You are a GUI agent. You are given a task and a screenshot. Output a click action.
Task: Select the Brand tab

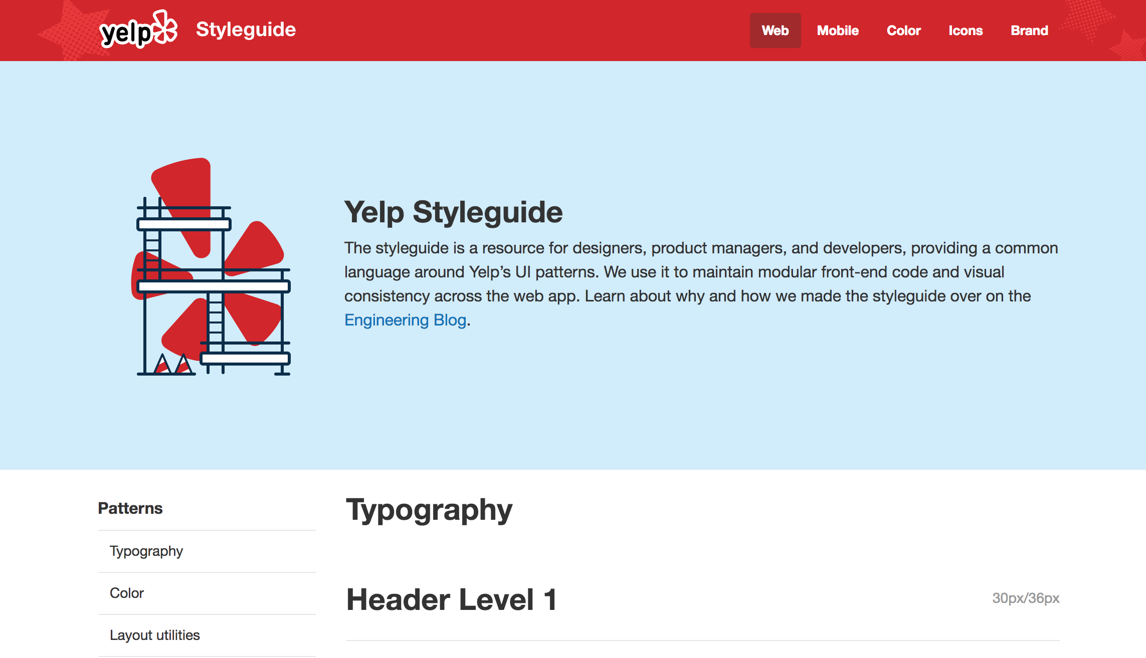tap(1029, 31)
